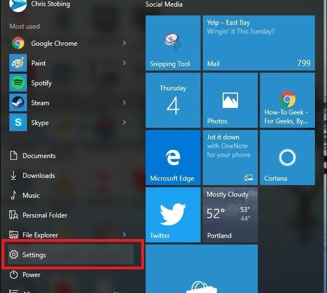
Task: Click the Documents page icon
Action: pos(14,155)
